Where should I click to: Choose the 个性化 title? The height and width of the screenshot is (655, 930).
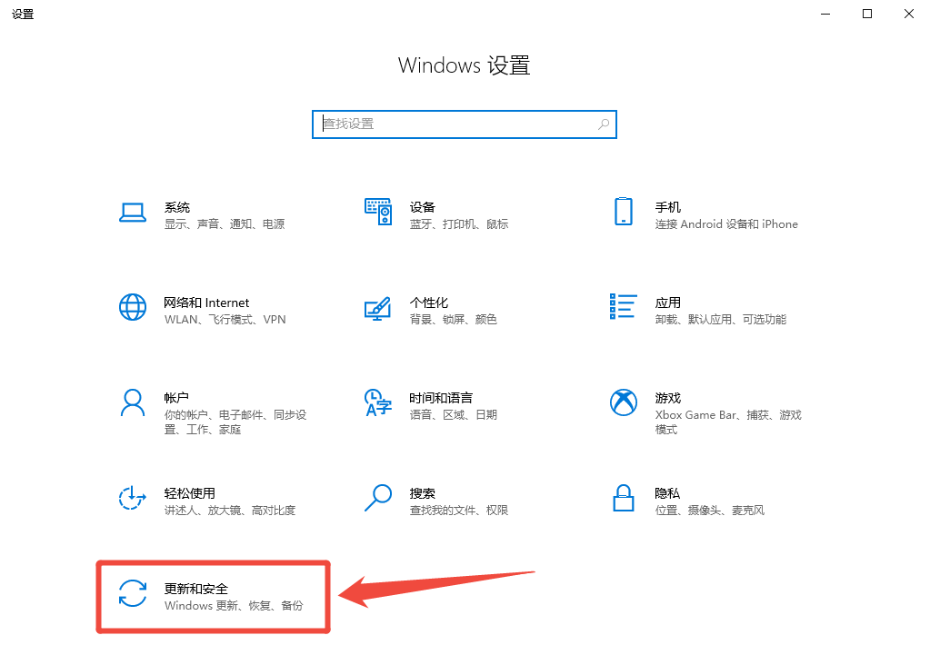pyautogui.click(x=429, y=303)
